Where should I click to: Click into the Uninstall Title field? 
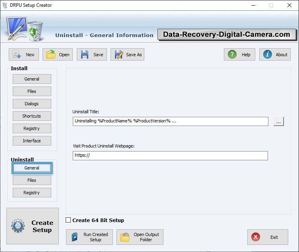(x=170, y=121)
